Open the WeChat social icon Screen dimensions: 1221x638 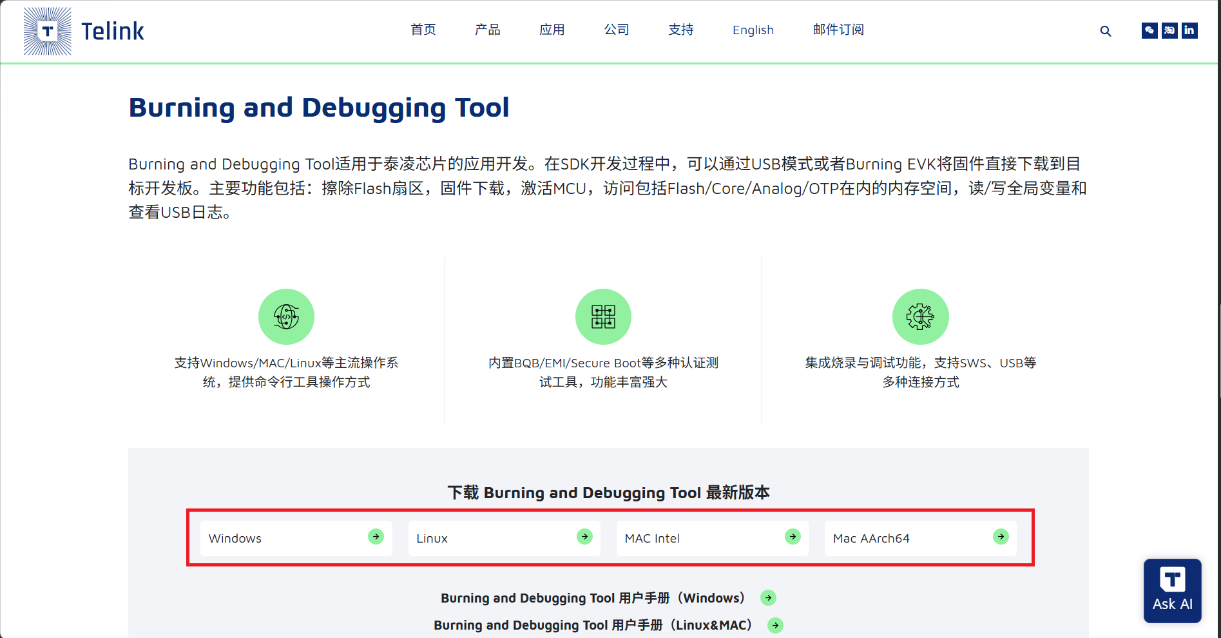[1149, 30]
